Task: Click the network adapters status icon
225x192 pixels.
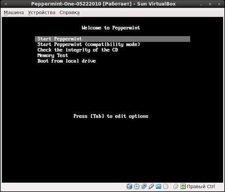Action: 144,187
